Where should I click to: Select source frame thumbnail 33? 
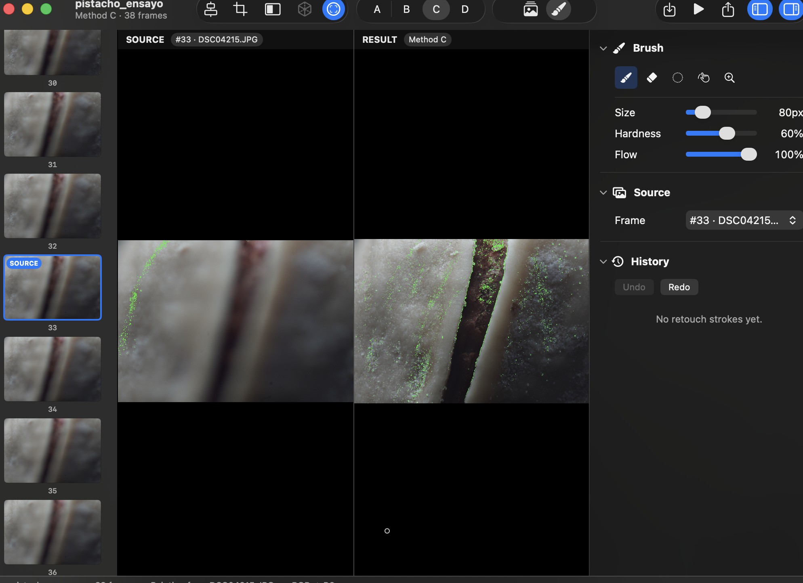tap(53, 287)
